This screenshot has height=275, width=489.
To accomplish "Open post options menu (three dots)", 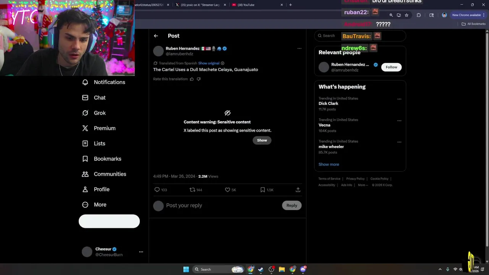I will tap(299, 49).
